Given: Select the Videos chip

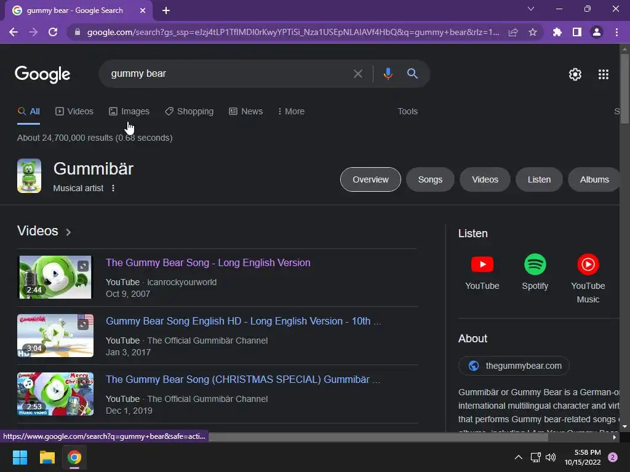Looking at the screenshot, I should pos(485,179).
